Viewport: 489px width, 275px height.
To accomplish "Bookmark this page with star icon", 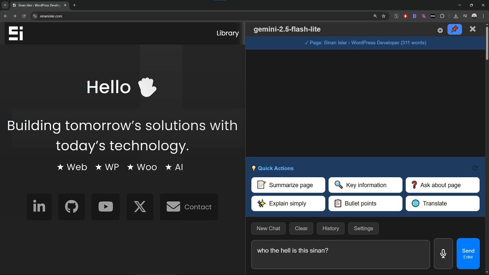I will (x=384, y=16).
